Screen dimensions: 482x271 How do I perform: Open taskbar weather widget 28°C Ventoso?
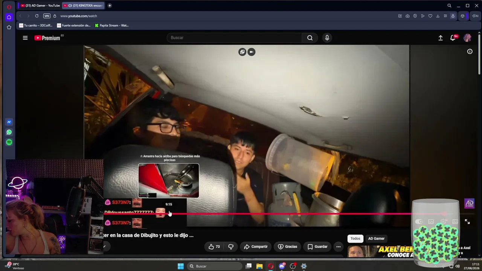[x=15, y=266]
